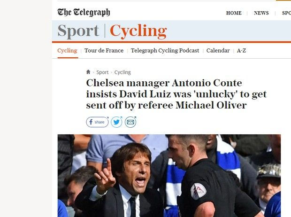Click the Facebook share icon

(x=97, y=122)
